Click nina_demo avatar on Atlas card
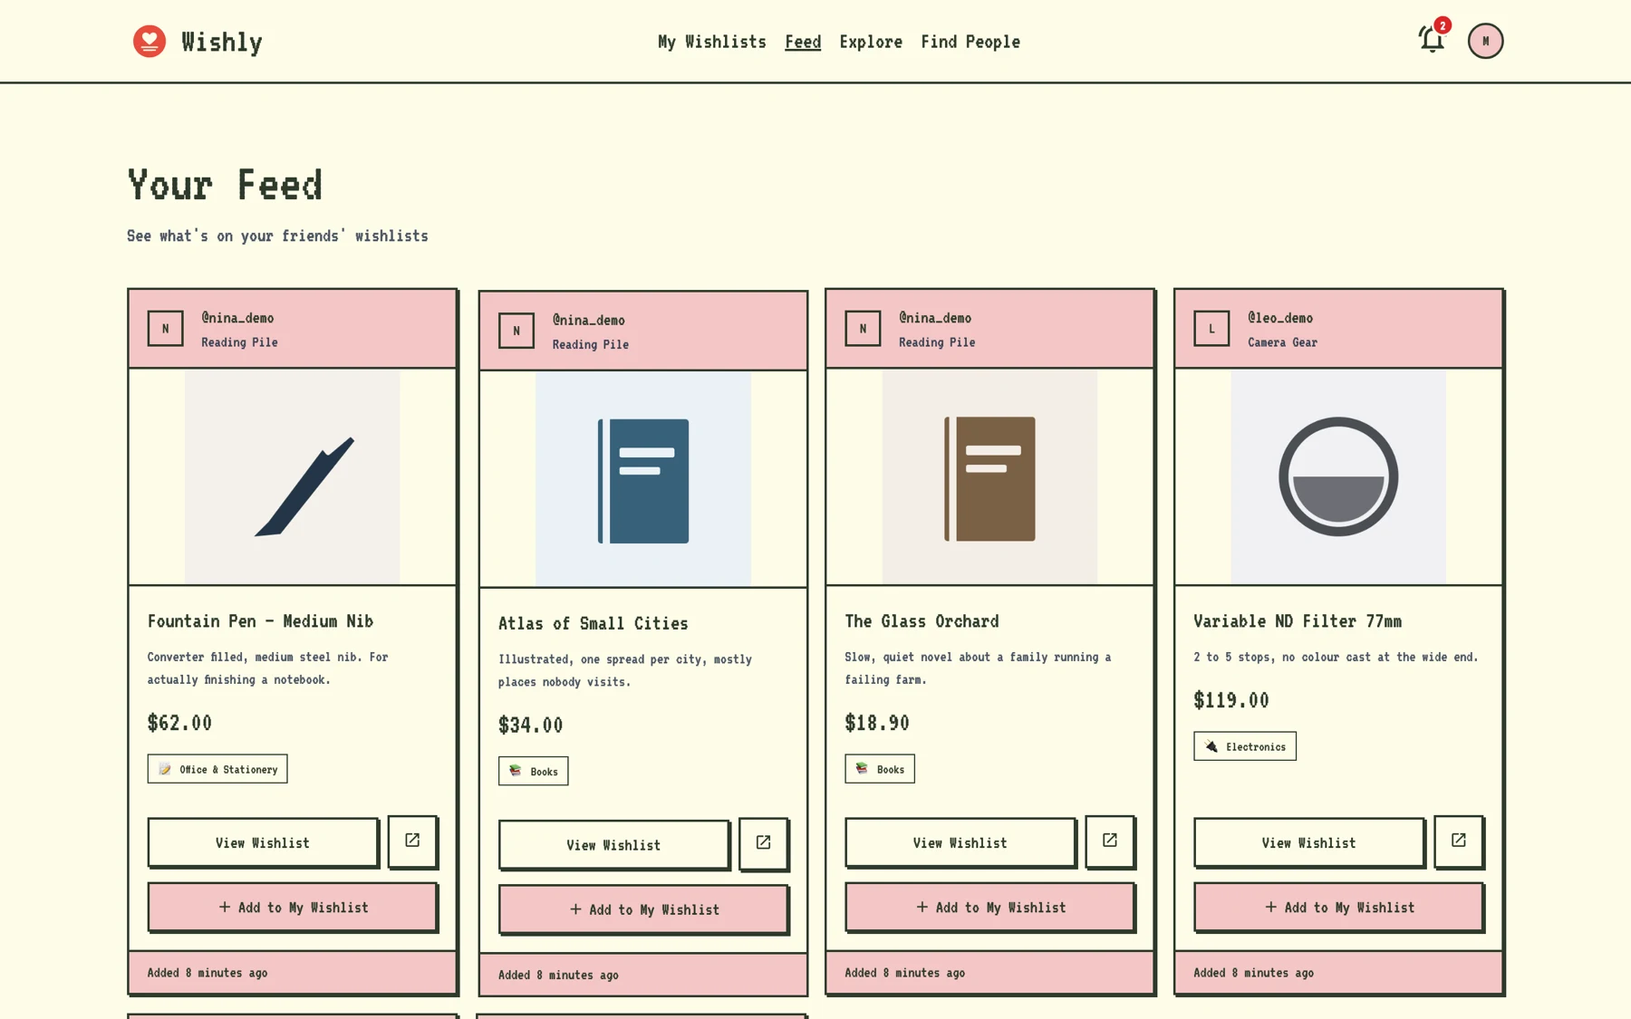Image resolution: width=1631 pixels, height=1019 pixels. [516, 331]
